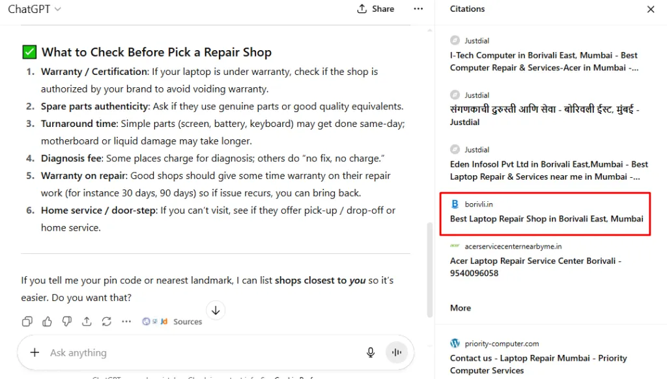Open the borivli.in Best Laptop Repair Shop citation
This screenshot has height=379, width=667.
coord(546,219)
